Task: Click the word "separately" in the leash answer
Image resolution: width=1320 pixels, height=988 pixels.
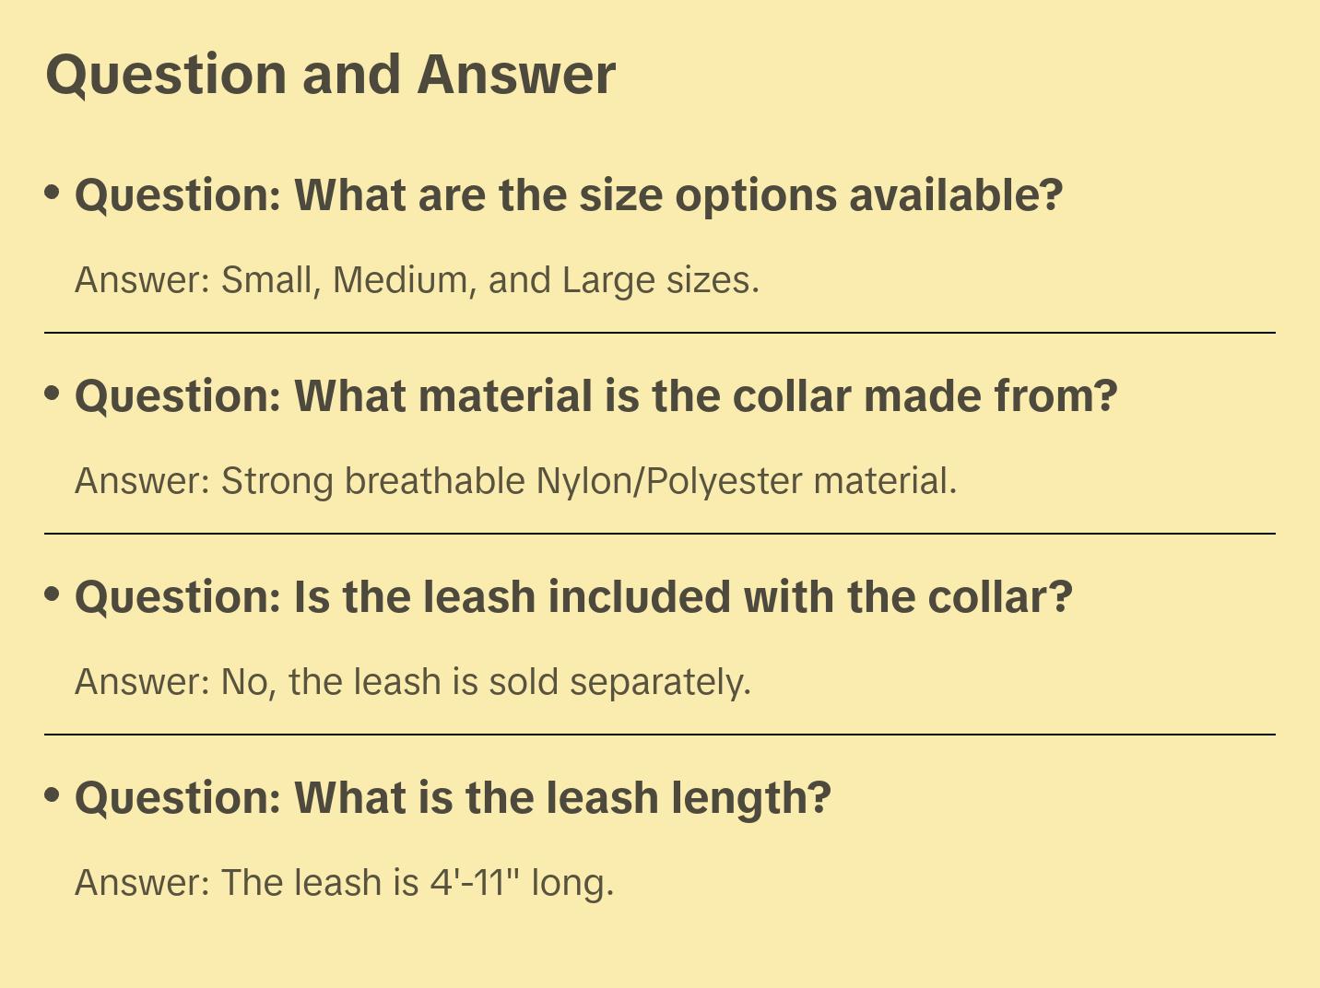Action: (660, 683)
